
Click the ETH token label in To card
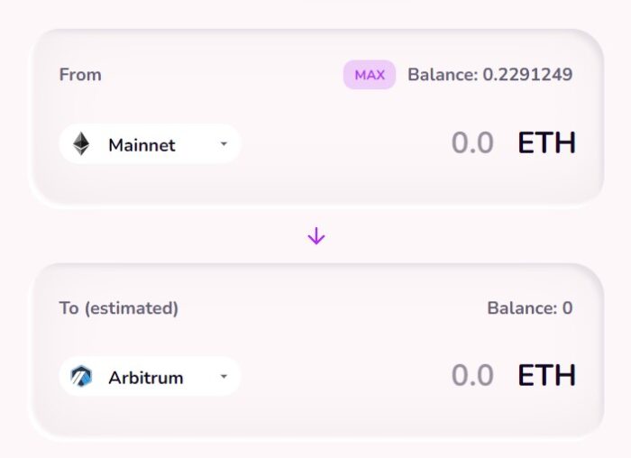point(546,375)
